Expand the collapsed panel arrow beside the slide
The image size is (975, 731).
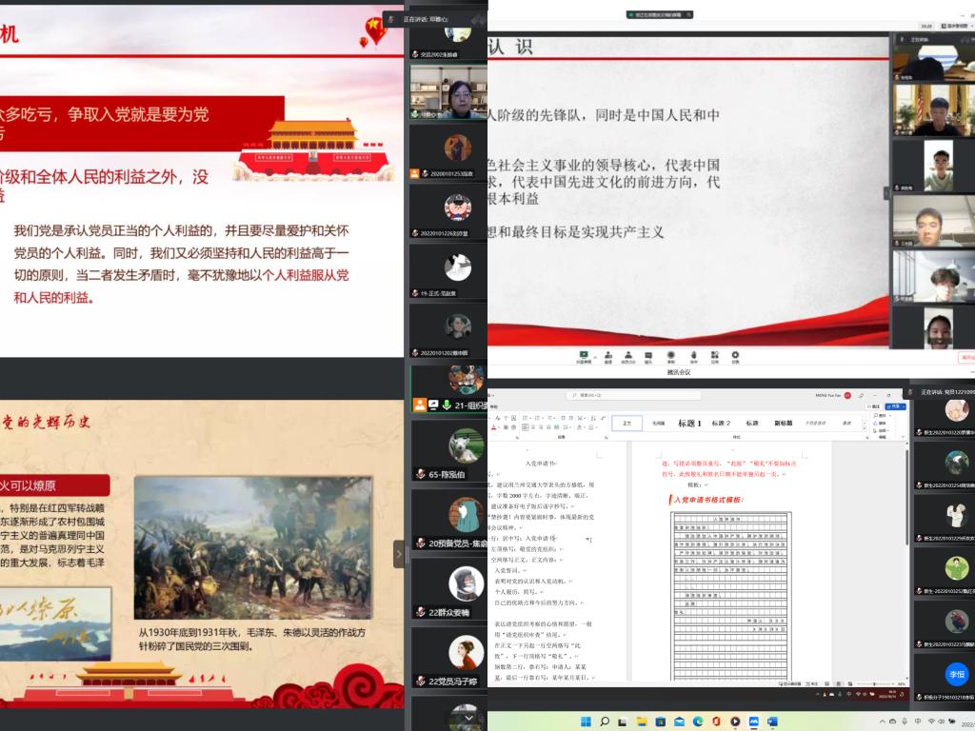point(399,553)
